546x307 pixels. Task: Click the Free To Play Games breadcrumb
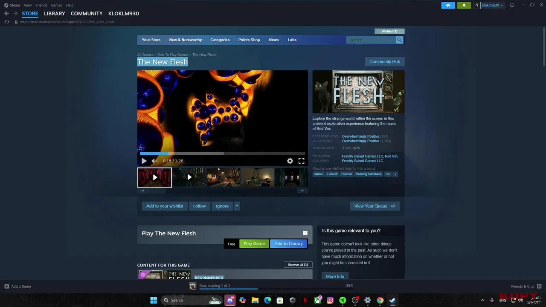pos(173,55)
